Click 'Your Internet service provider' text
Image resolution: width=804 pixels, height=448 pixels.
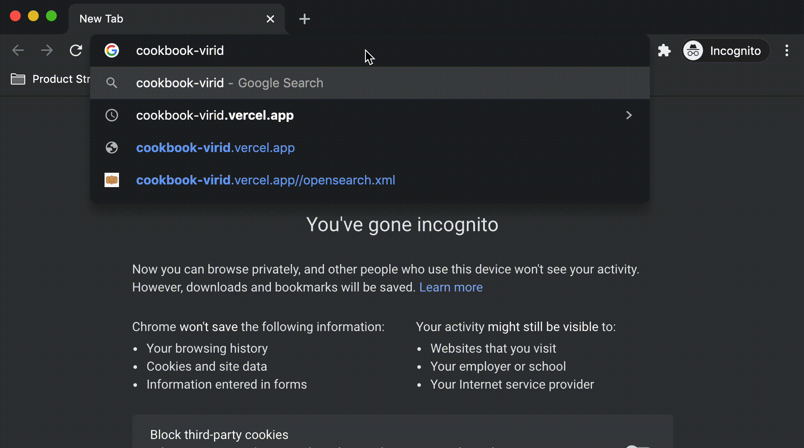512,385
